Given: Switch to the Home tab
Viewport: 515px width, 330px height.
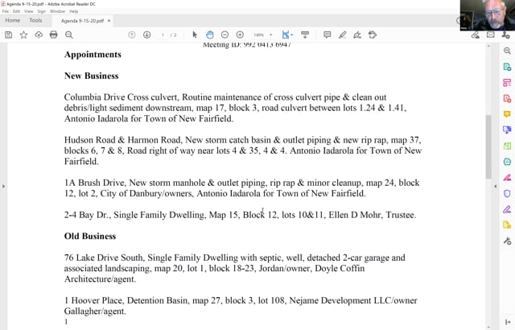Looking at the screenshot, I should (13, 20).
